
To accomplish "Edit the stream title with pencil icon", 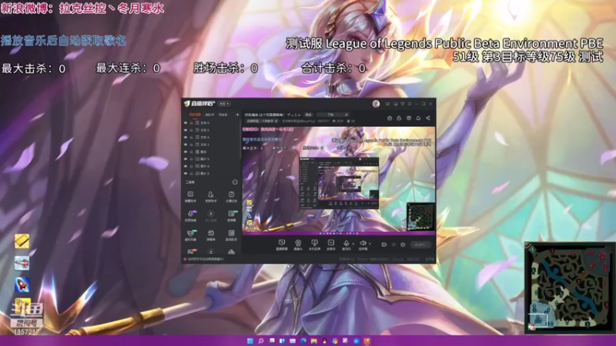I will click(346, 115).
